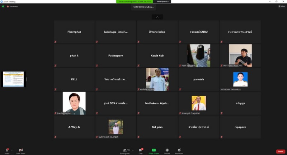The width and height of the screenshot is (287, 155).
Task: Click the Audio headphone icon
Action: tap(7, 150)
